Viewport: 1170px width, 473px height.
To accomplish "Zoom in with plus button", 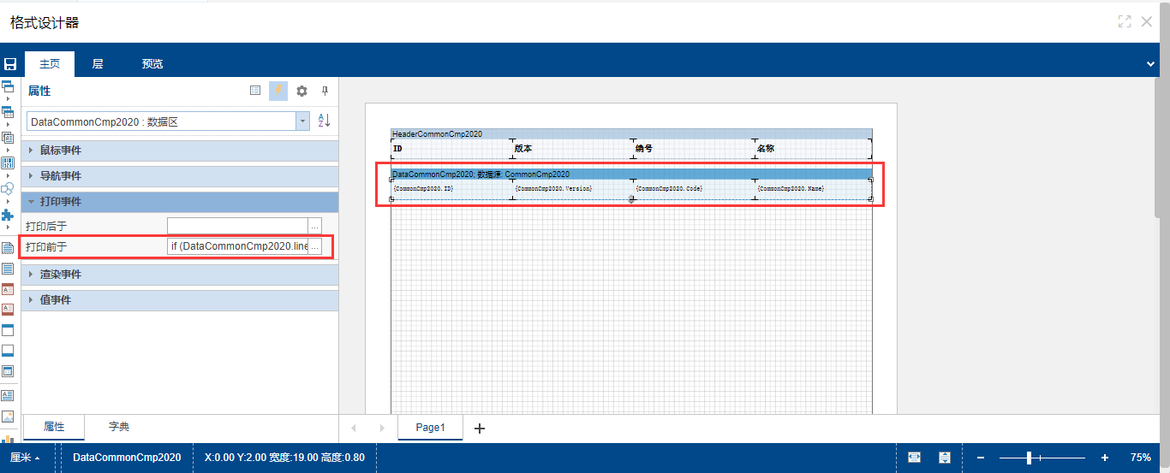I will (x=1105, y=458).
